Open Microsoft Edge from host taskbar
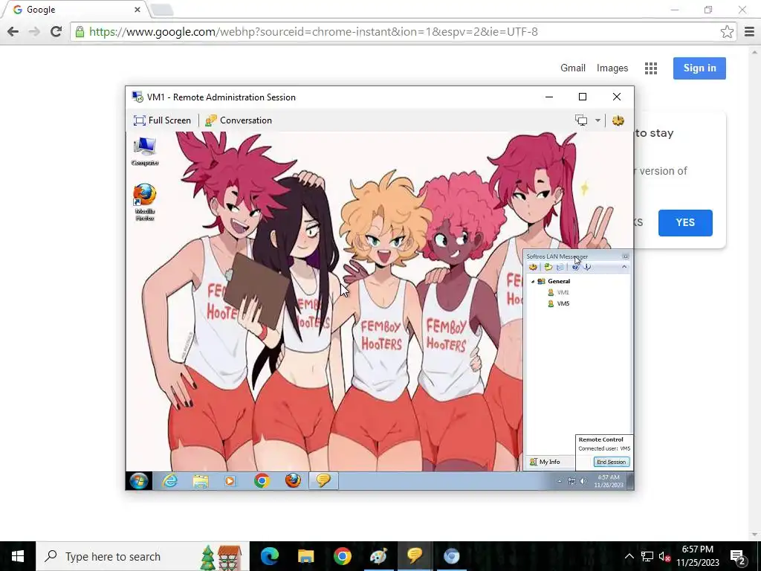 [x=269, y=556]
